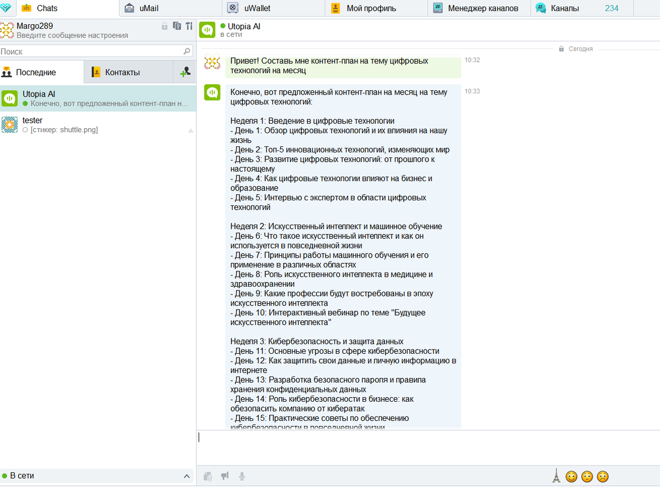The width and height of the screenshot is (660, 487).
Task: Click the Utopia AI list avatar icon
Action: tap(9, 99)
